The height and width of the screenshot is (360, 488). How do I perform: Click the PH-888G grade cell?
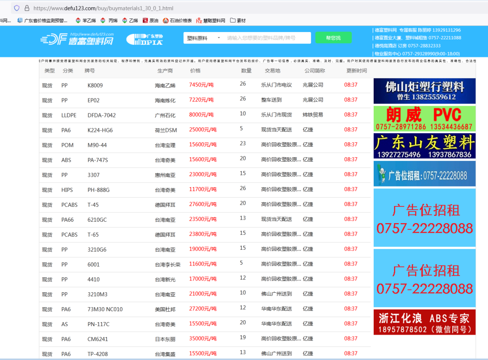pyautogui.click(x=99, y=190)
